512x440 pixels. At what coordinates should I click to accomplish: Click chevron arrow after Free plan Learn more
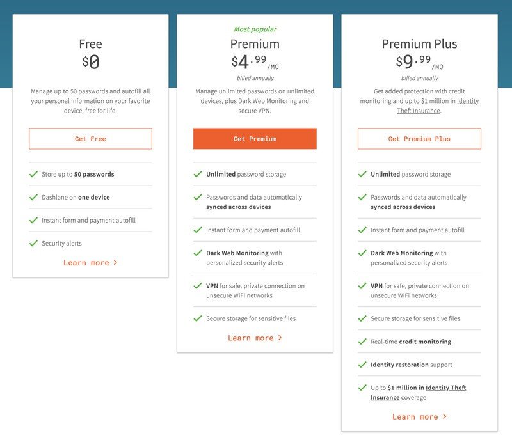tap(115, 263)
